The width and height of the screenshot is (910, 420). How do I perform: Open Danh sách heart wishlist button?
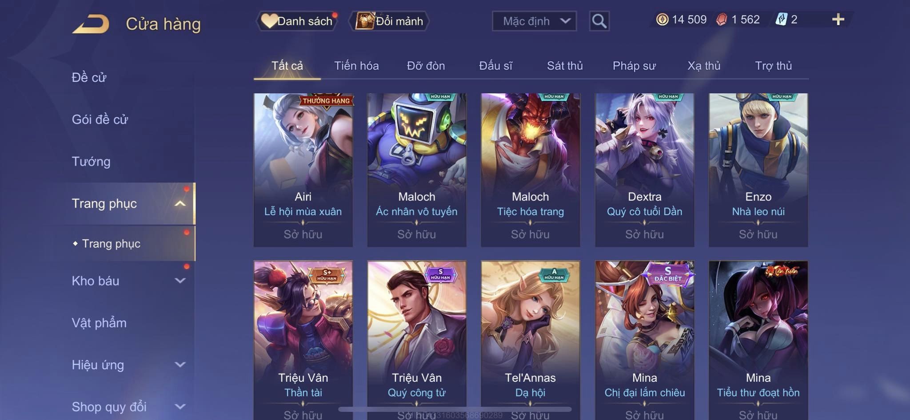pyautogui.click(x=297, y=21)
